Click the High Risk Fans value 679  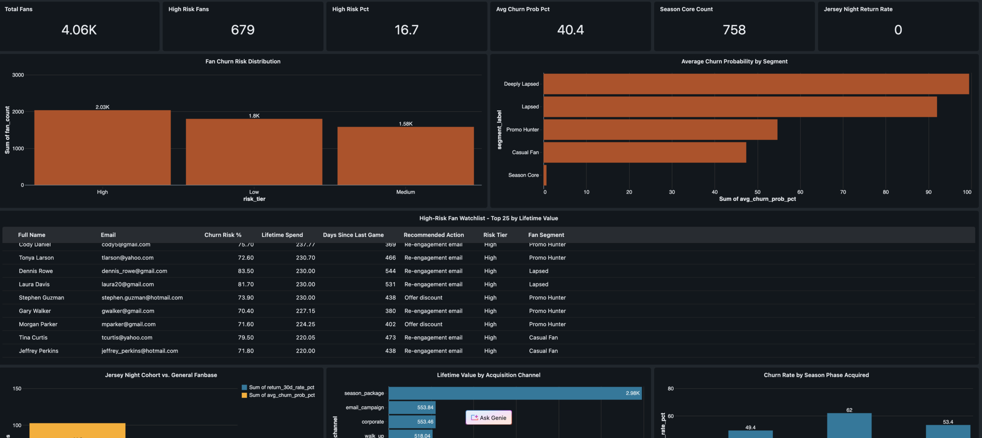243,30
